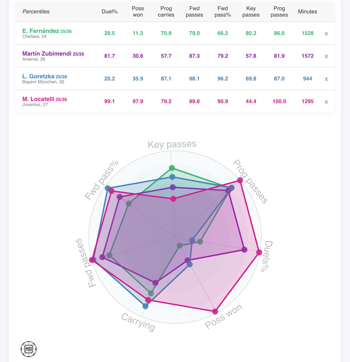Viewport: 350px width, 362px height.
Task: Click the Key passes column header
Action: [251, 12]
